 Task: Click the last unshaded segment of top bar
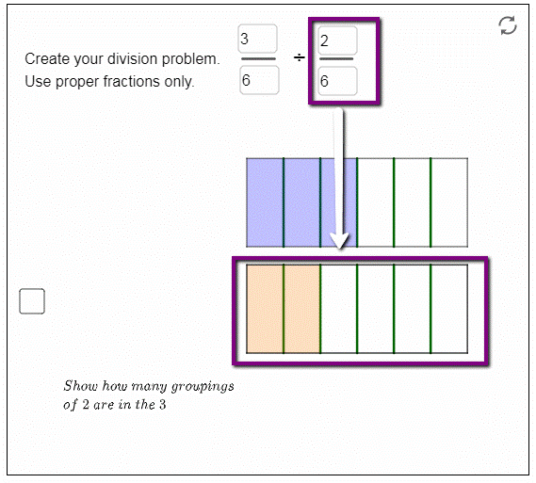click(449, 202)
